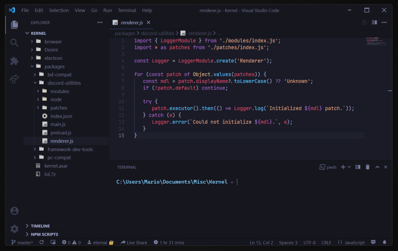Open kernel.asar file in explorer
This screenshot has width=398, height=251.
66,166
